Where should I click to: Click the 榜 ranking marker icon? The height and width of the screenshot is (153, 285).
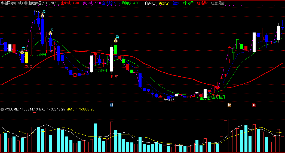[229, 105]
